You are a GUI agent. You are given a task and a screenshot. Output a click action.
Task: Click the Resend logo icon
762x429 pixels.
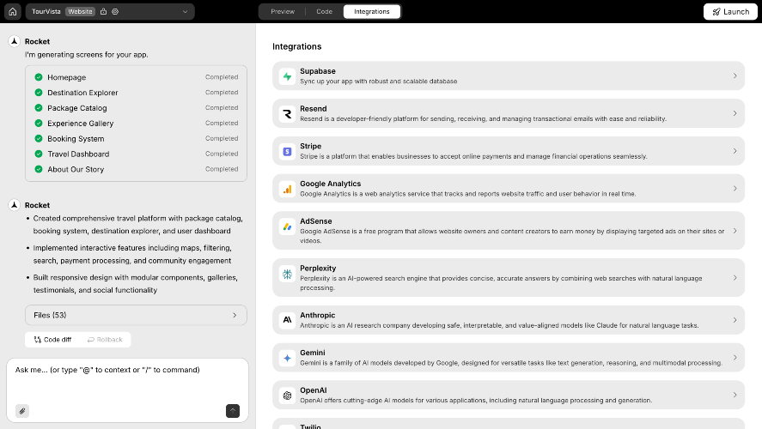click(x=287, y=113)
